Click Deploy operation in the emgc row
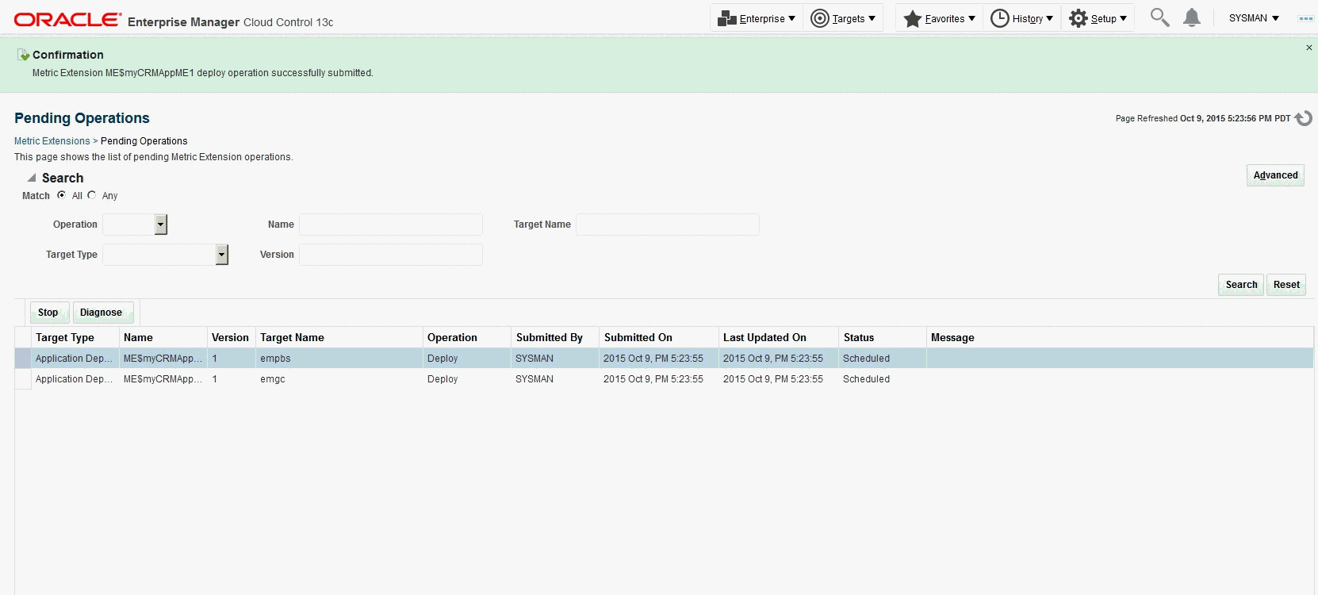Viewport: 1318px width, 595px height. point(443,379)
